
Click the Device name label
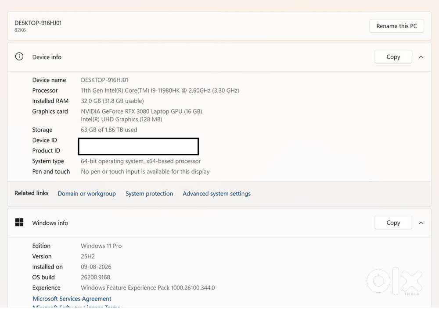point(49,80)
